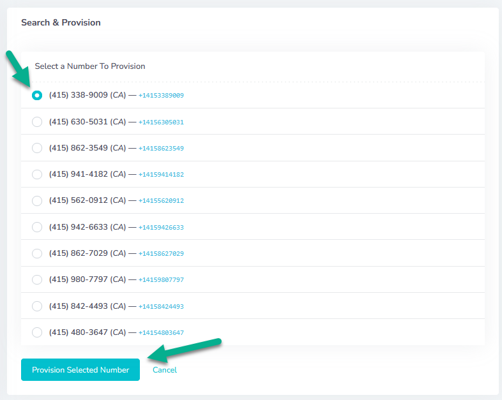Click the +14158627029 number text

pyautogui.click(x=161, y=254)
